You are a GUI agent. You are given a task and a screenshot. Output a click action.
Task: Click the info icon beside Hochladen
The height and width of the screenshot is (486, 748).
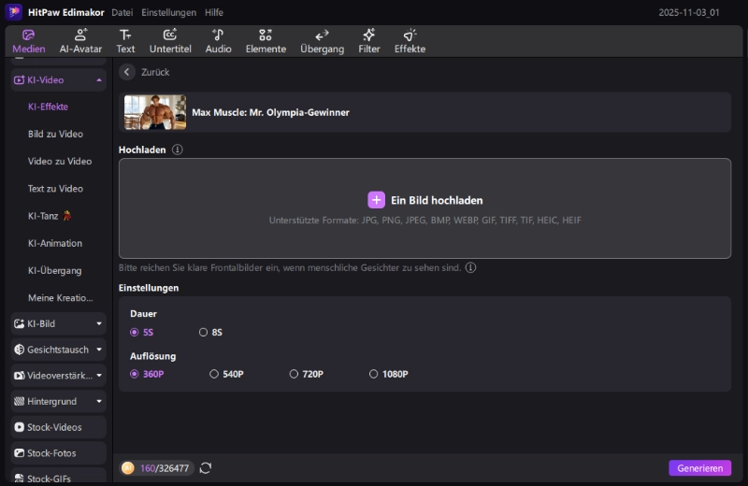[x=178, y=150]
